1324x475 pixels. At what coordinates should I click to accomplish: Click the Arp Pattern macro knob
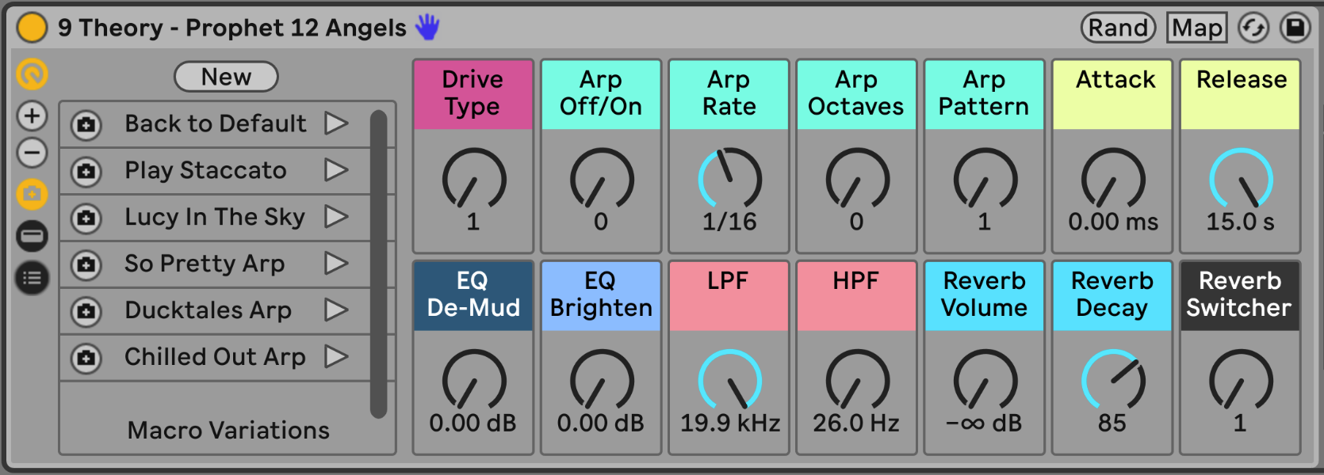[985, 179]
